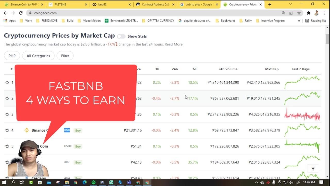Open the PHP currency selector
The height and width of the screenshot is (186, 330).
coord(12,56)
